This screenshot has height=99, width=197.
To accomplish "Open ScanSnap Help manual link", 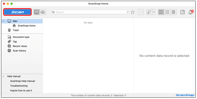I will pos(23,81).
